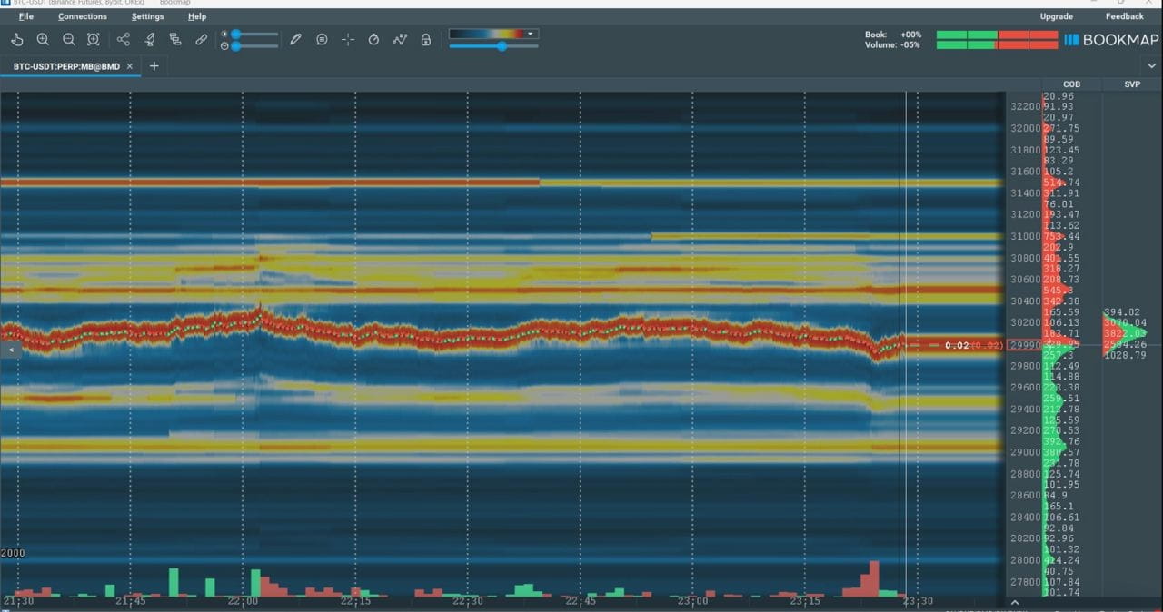
Task: Click the share chart icon
Action: click(x=123, y=39)
